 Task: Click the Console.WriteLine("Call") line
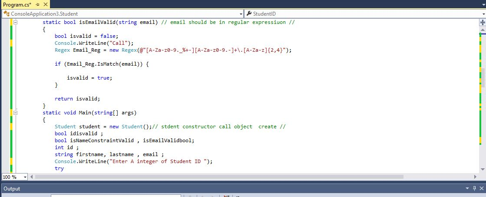tap(94, 43)
